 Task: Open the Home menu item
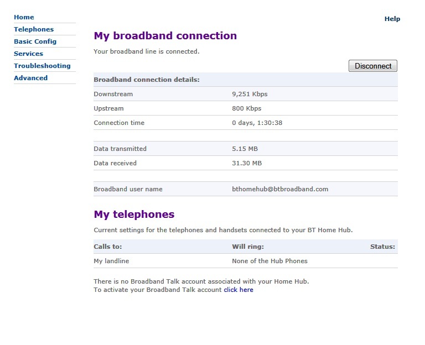pos(24,17)
